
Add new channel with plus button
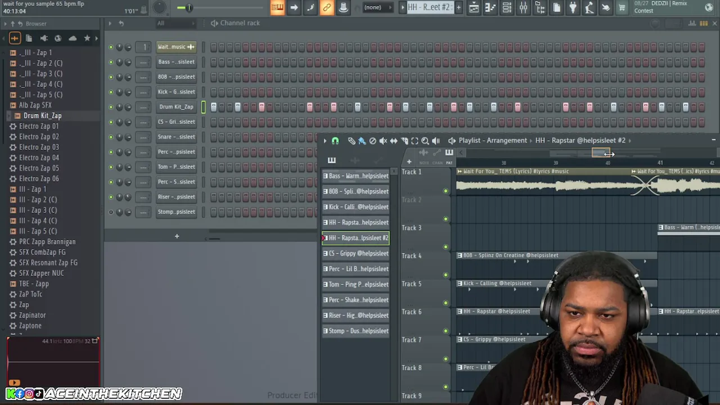click(x=177, y=236)
